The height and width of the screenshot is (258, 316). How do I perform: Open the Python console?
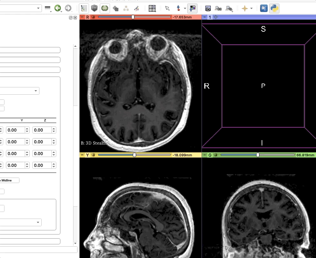[274, 8]
